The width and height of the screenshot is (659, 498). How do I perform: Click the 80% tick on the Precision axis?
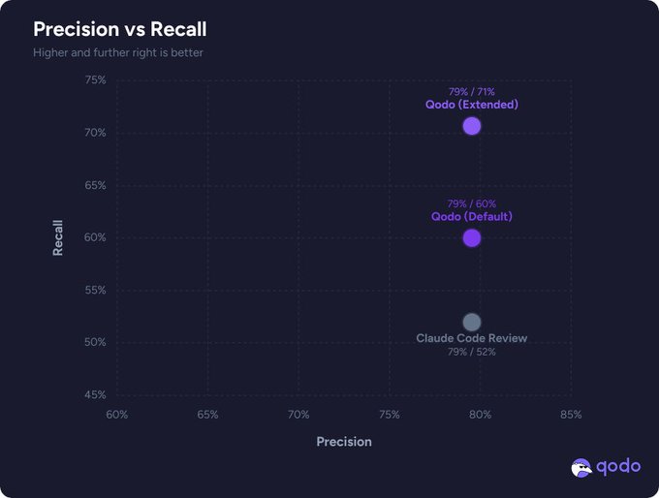click(480, 415)
